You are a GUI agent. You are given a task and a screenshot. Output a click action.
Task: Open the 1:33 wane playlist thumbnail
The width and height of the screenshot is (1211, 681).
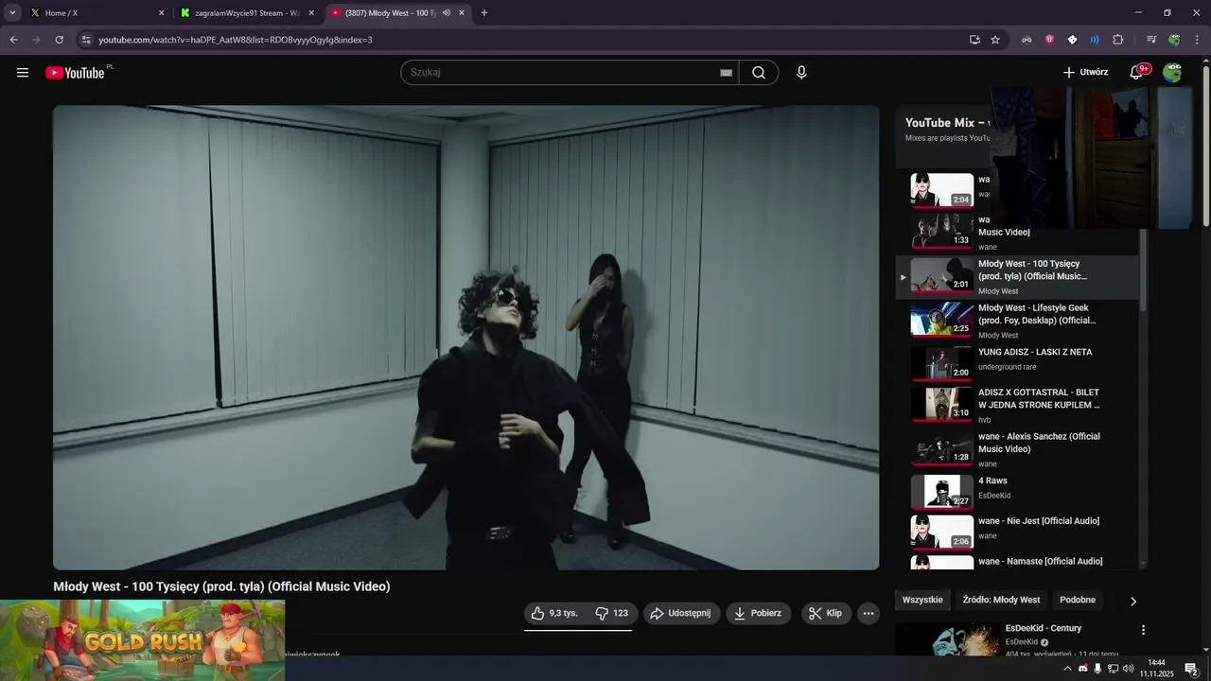pos(942,231)
